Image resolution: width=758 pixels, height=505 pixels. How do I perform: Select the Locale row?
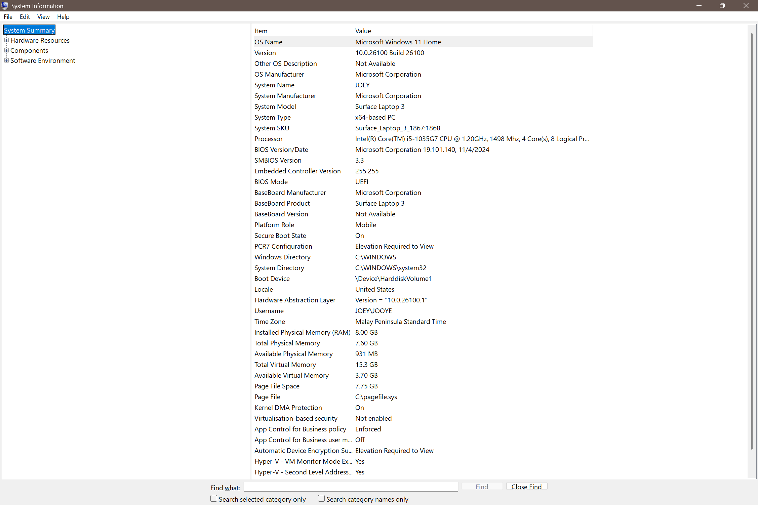pyautogui.click(x=423, y=289)
